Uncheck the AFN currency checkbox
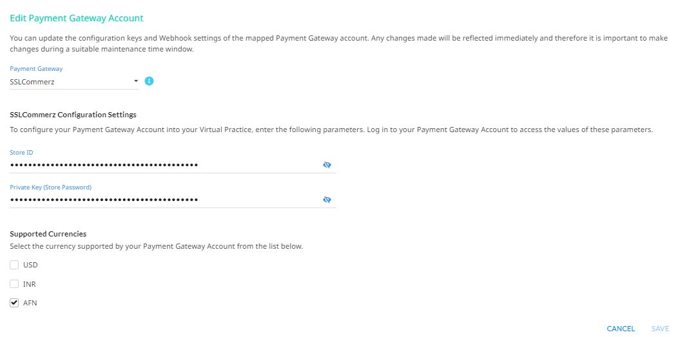The height and width of the screenshot is (337, 687). (14, 303)
